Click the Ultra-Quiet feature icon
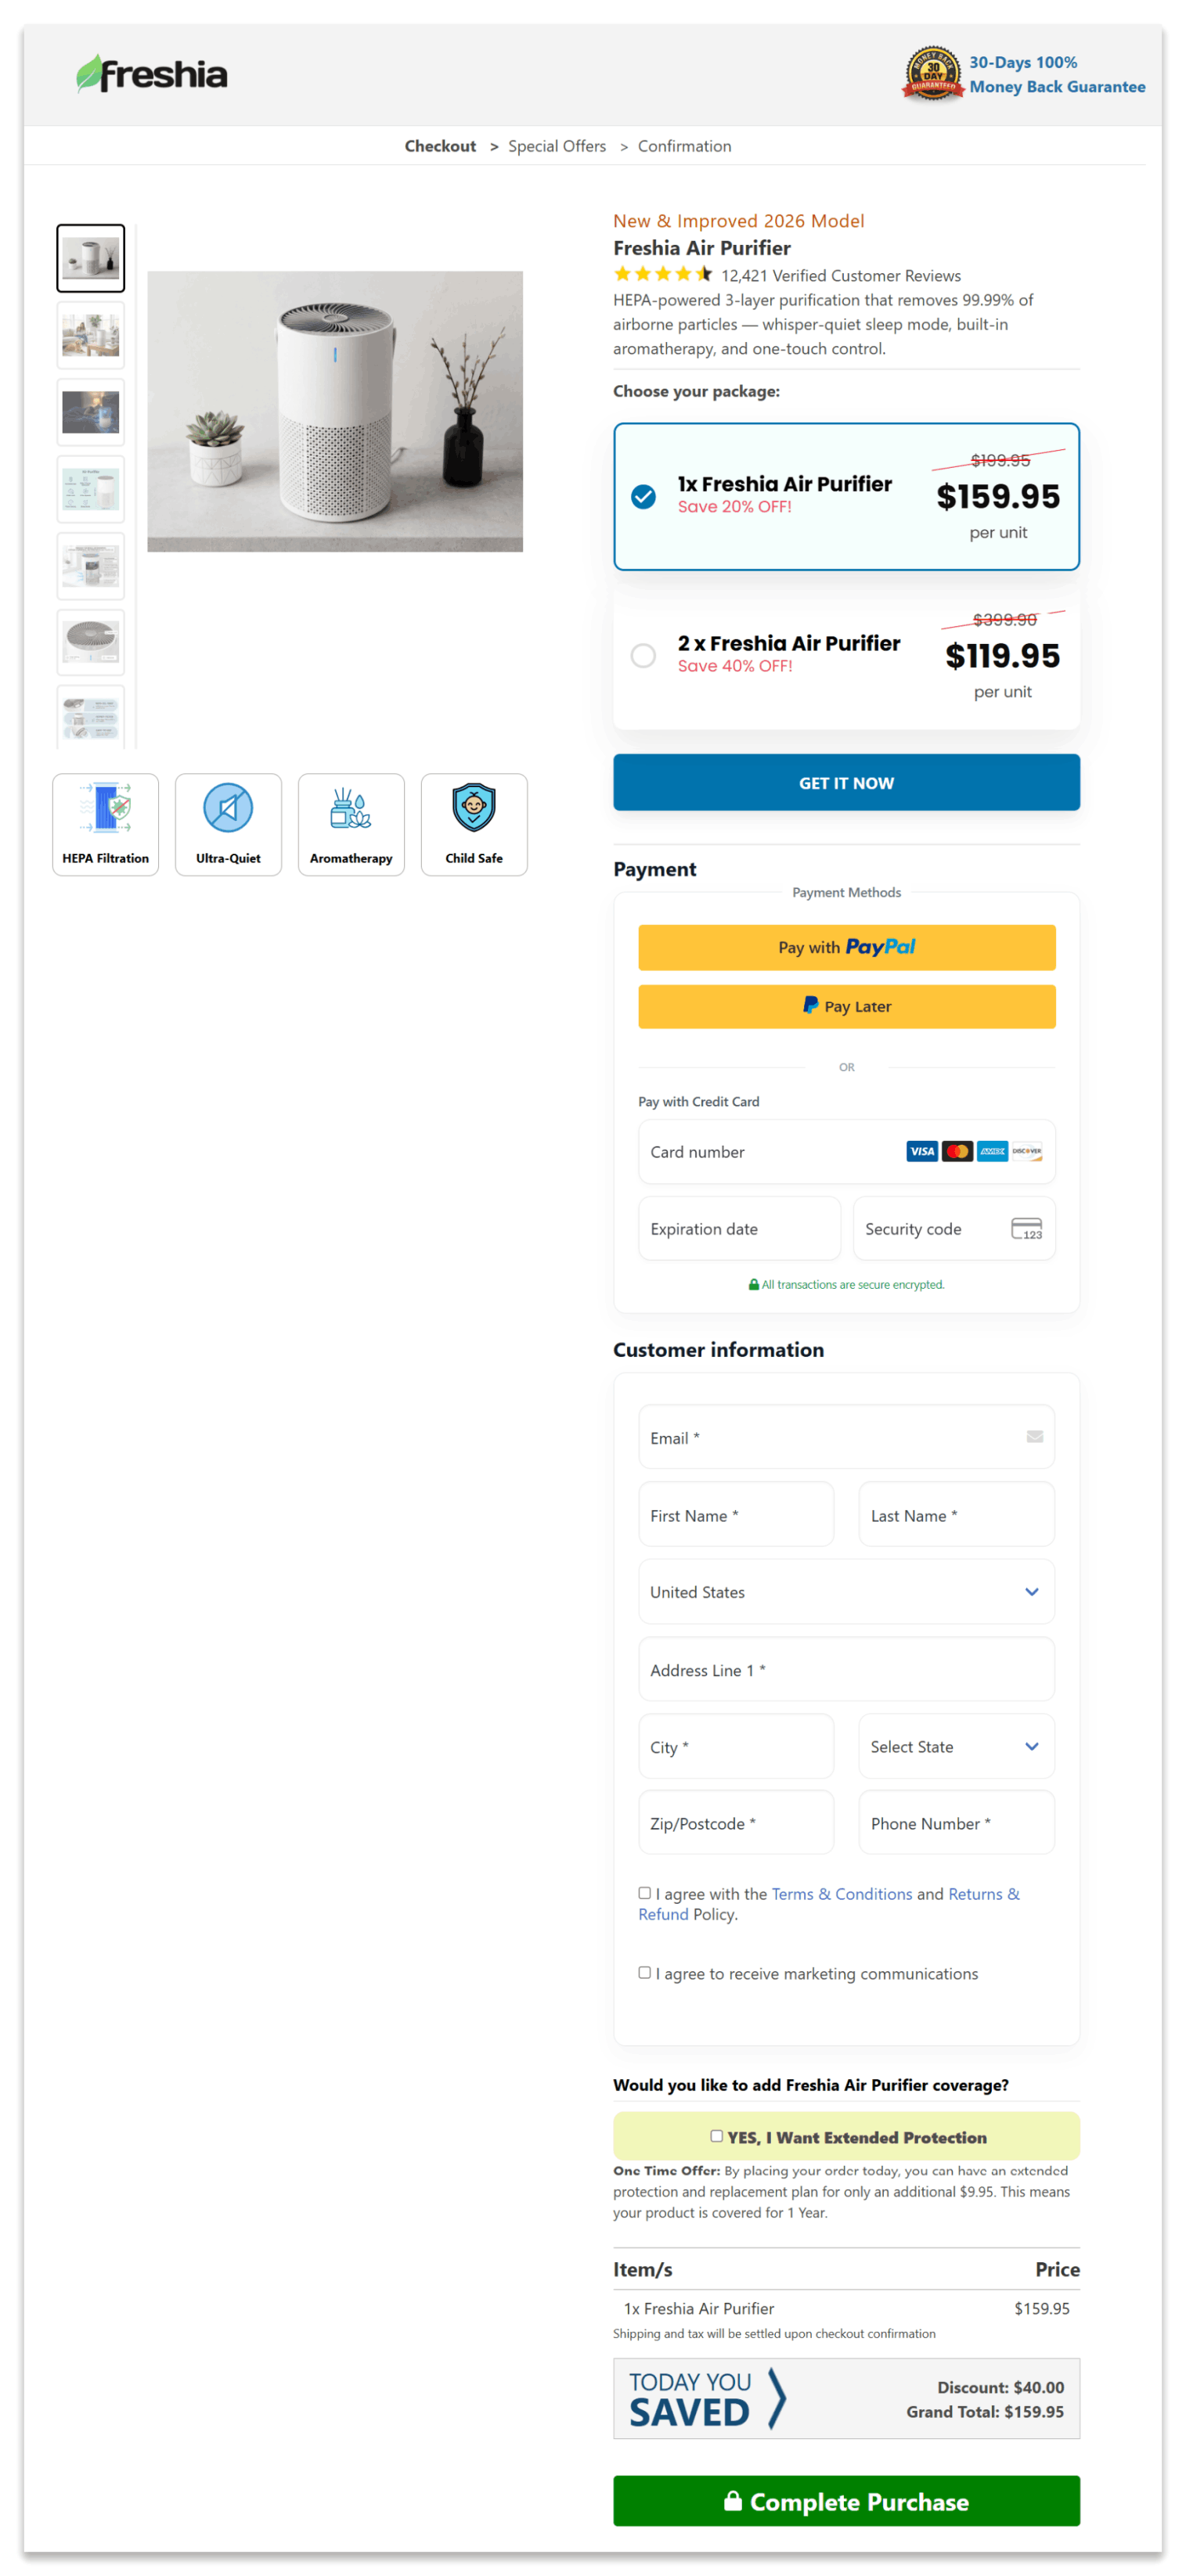1186x2576 pixels. 228,808
